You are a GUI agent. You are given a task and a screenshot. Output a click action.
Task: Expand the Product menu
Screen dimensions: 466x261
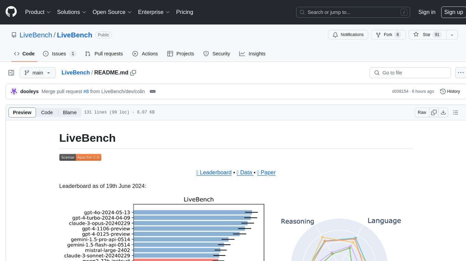click(38, 12)
